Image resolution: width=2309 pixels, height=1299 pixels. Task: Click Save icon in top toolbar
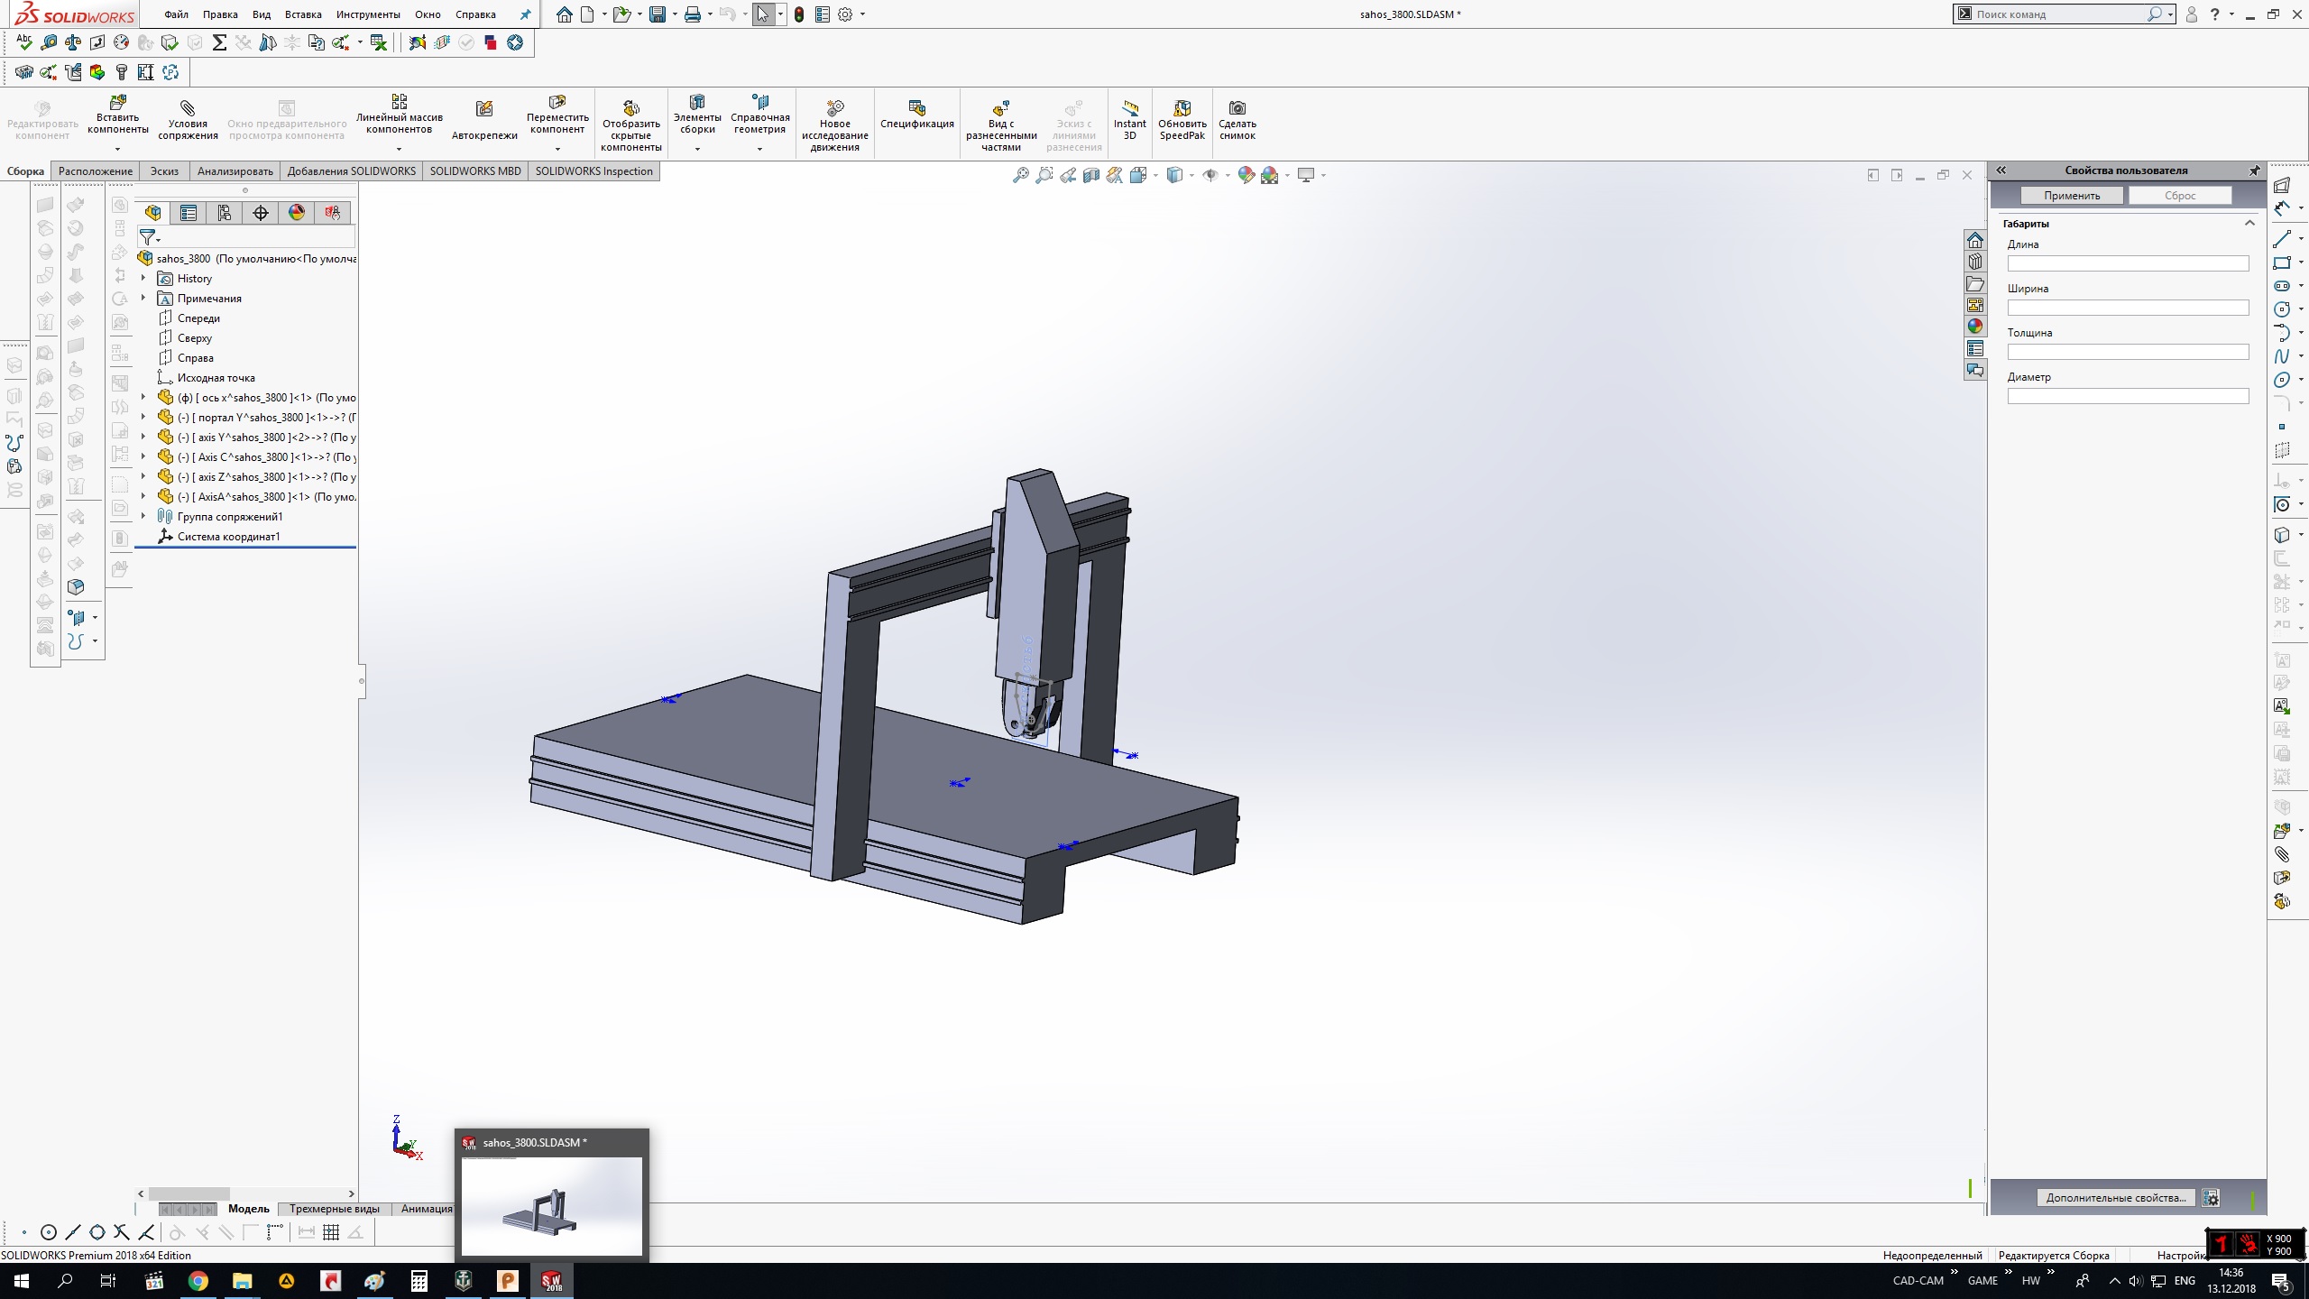coord(658,14)
